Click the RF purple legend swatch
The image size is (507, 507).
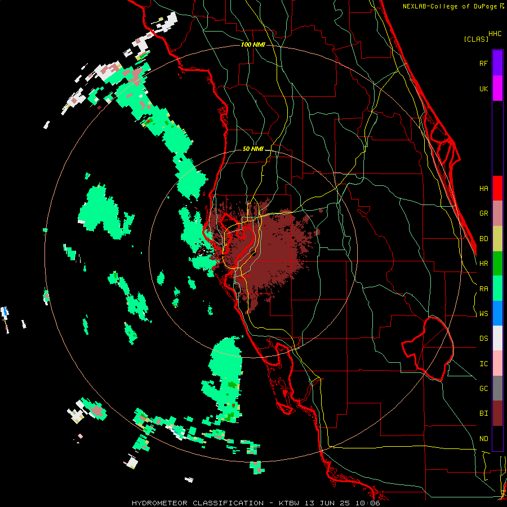click(x=497, y=63)
